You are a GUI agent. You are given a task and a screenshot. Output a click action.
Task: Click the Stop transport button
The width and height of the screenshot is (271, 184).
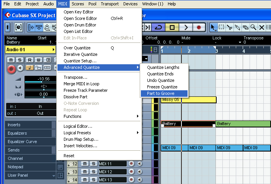tap(172, 27)
